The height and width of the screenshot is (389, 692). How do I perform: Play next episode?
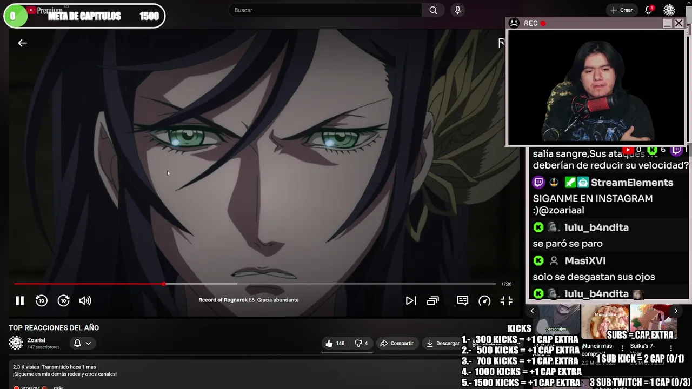click(x=411, y=301)
